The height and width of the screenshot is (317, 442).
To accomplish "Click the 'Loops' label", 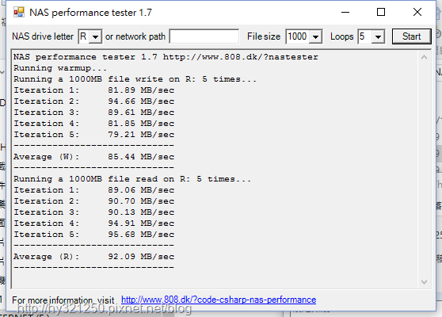I will (x=341, y=36).
